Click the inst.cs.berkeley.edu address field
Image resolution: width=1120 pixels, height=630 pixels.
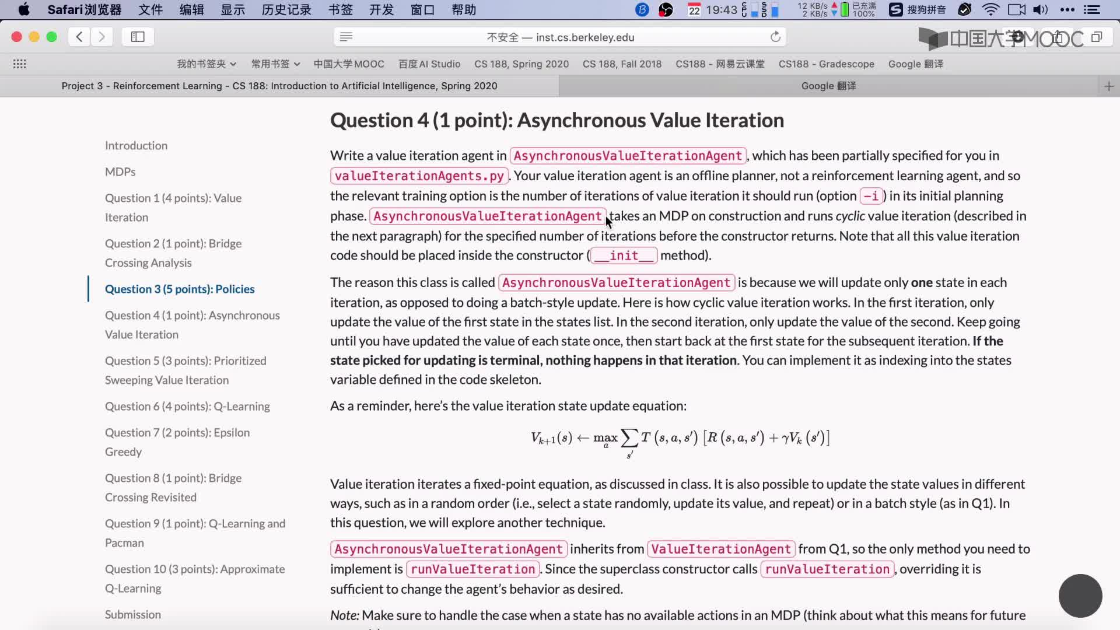(560, 37)
